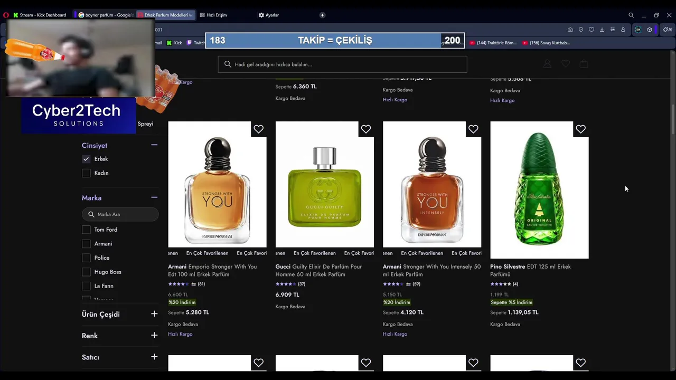
Task: Click the 6.909 TL Gucci price
Action: coord(287,294)
